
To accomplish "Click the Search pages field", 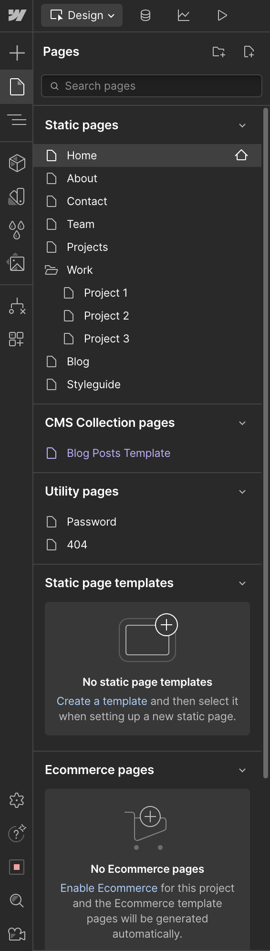I will (x=152, y=86).
